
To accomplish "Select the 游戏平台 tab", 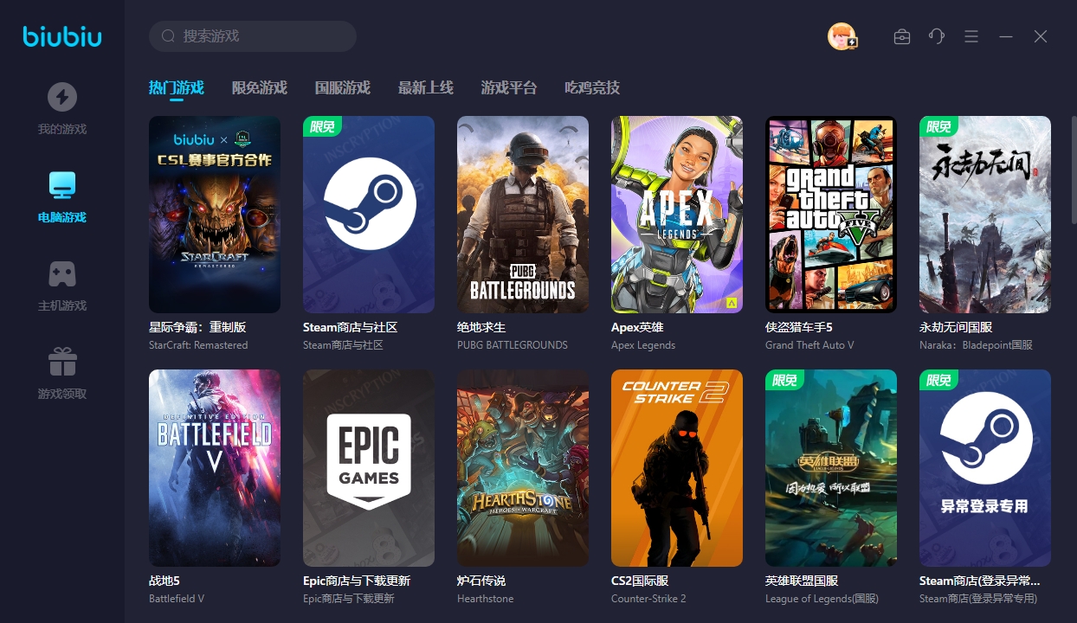I will (508, 87).
